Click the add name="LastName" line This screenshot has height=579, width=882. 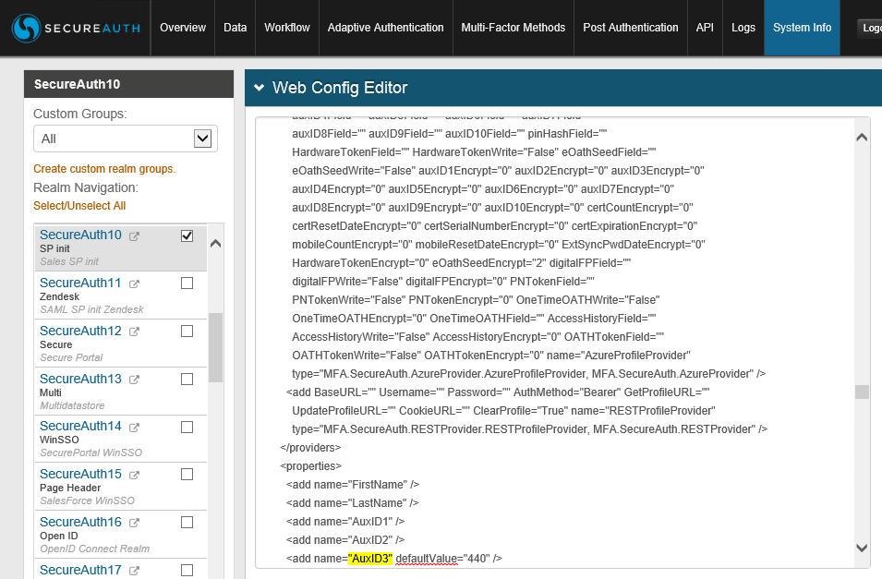[x=352, y=503]
